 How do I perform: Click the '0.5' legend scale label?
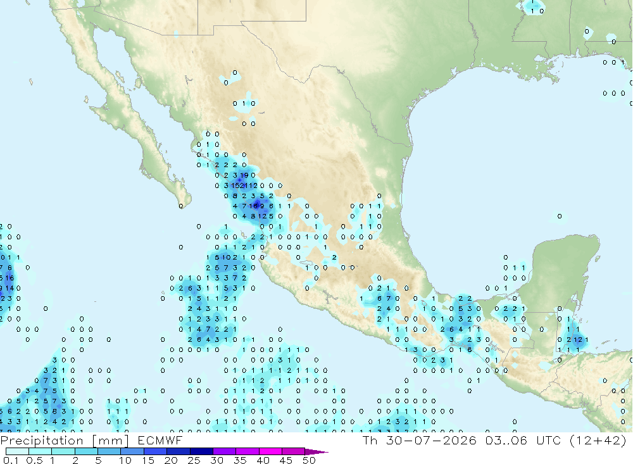point(34,460)
